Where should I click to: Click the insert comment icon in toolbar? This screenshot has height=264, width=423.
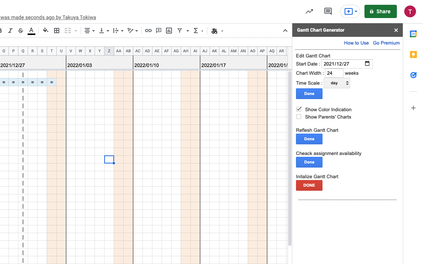(159, 31)
